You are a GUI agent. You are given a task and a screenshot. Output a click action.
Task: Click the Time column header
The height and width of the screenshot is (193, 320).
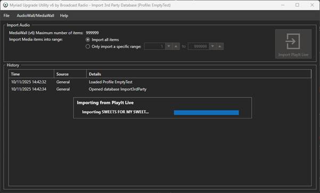(31, 74)
